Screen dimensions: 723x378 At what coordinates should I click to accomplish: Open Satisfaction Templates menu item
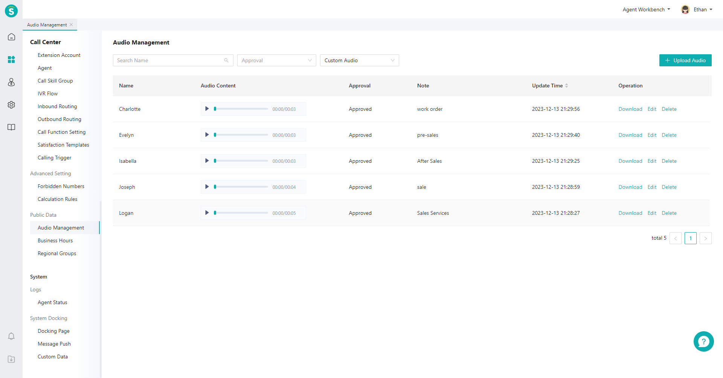point(63,145)
